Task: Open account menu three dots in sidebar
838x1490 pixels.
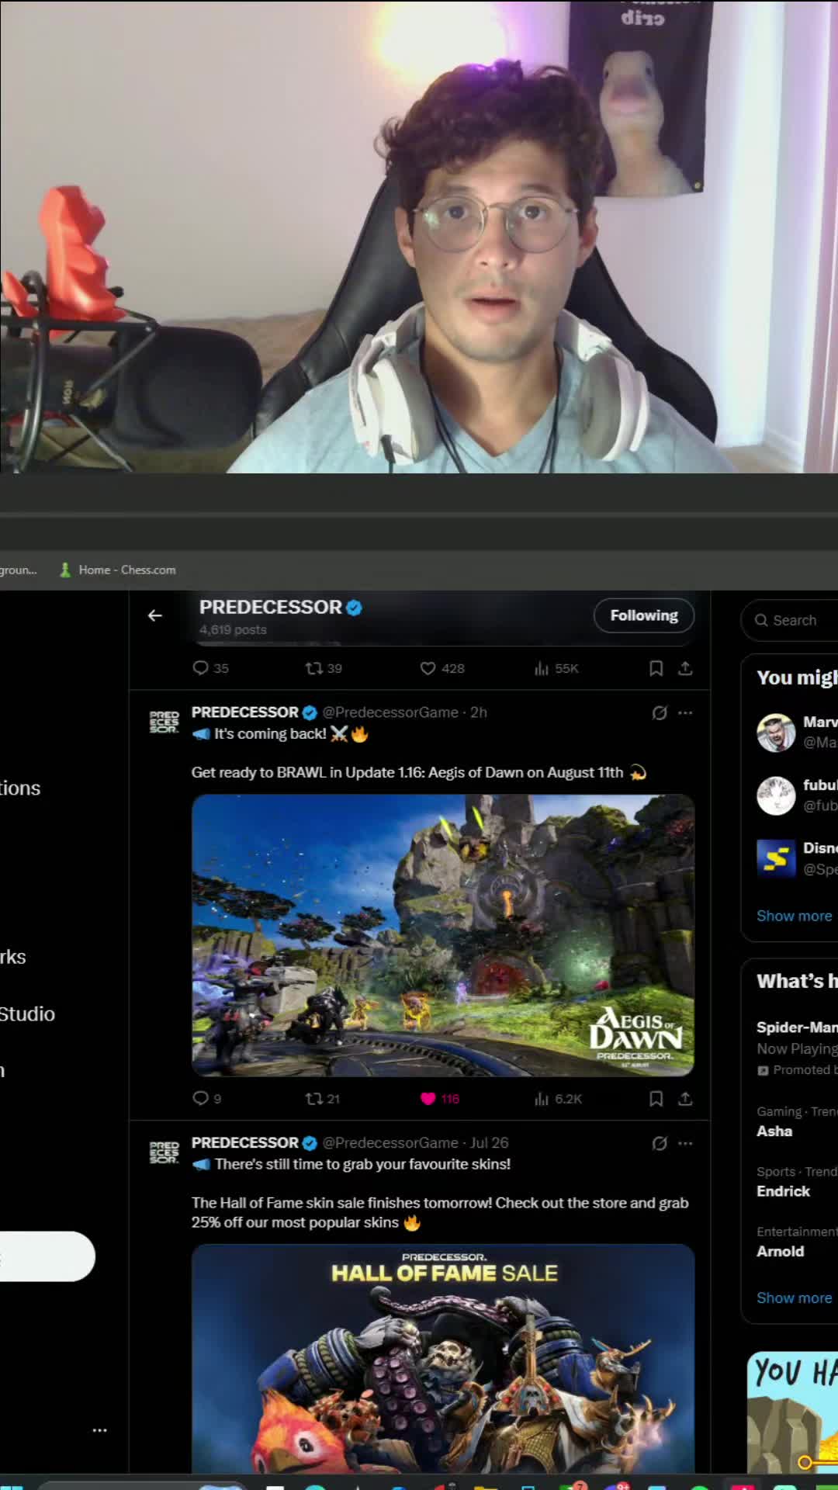Action: click(x=100, y=1429)
